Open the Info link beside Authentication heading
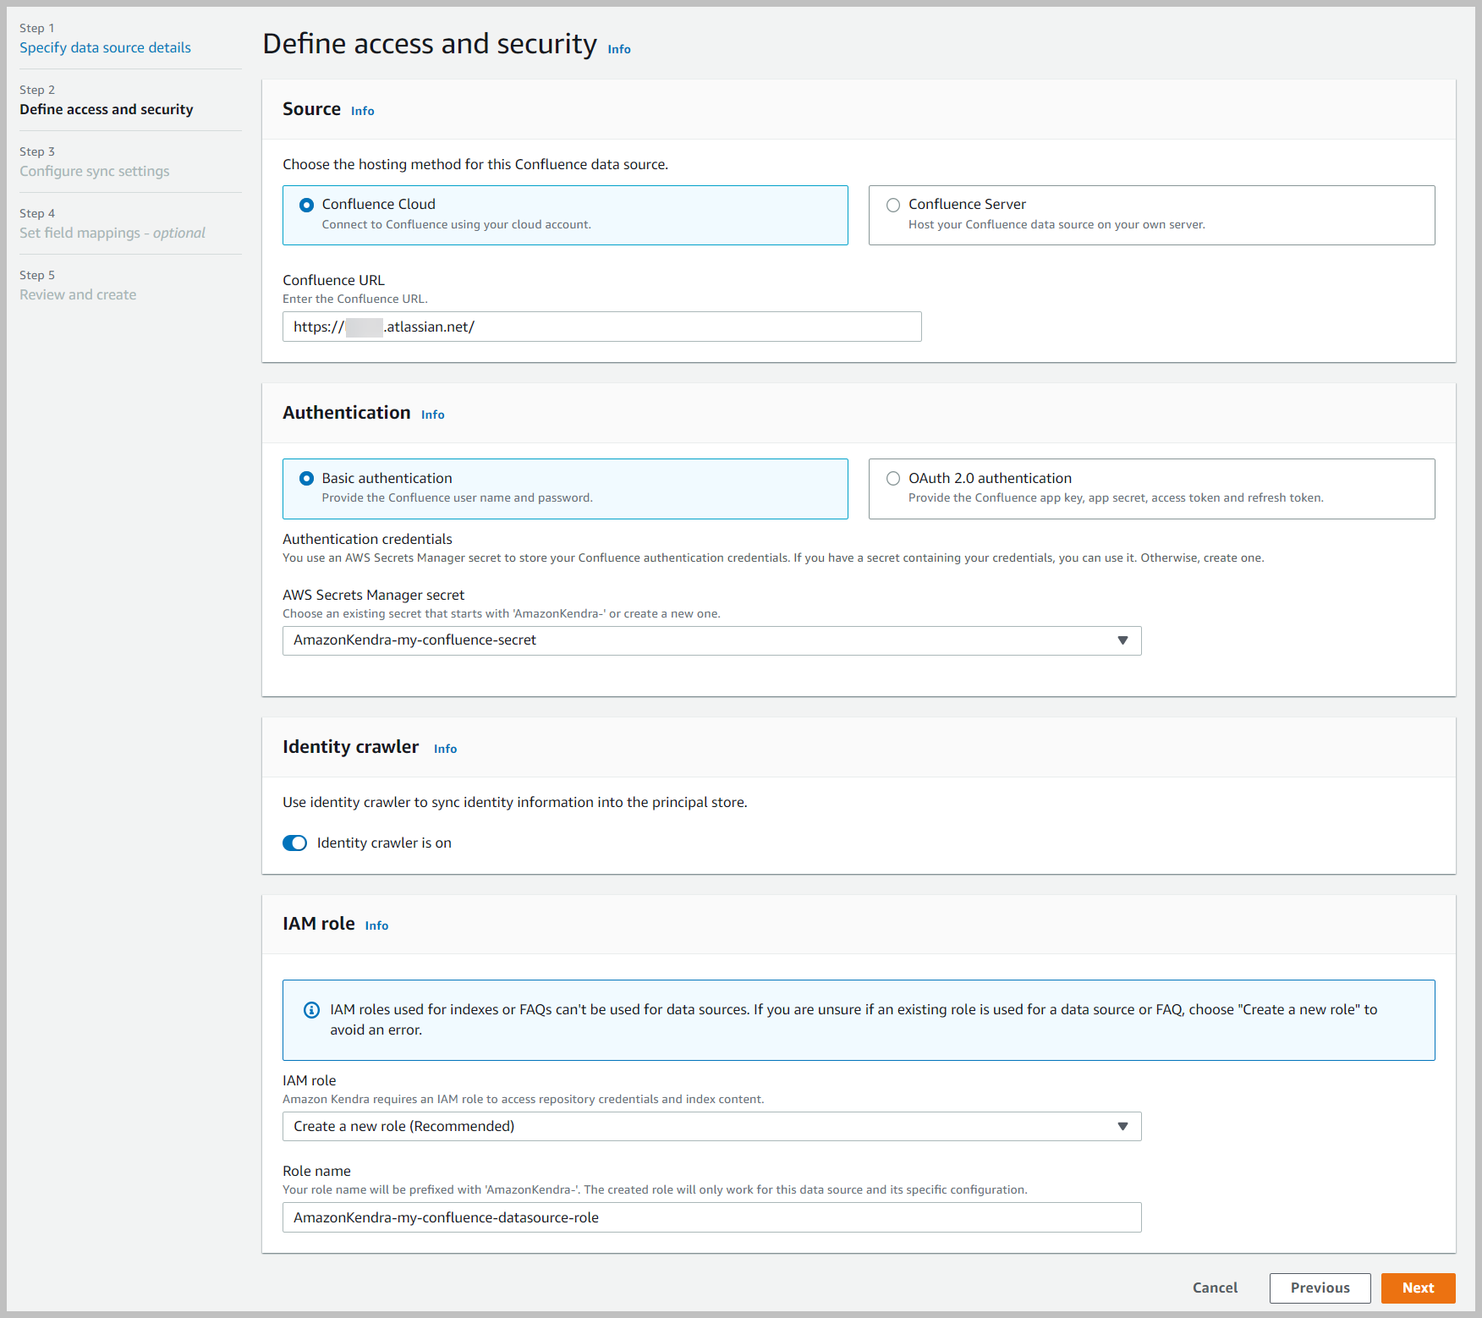 tap(432, 414)
